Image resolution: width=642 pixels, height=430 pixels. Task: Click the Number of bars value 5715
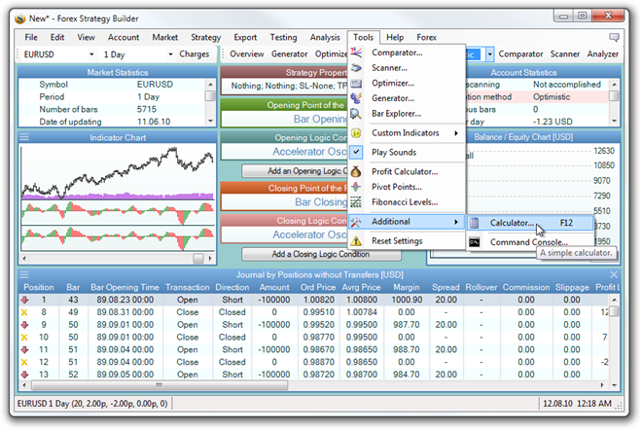[147, 109]
